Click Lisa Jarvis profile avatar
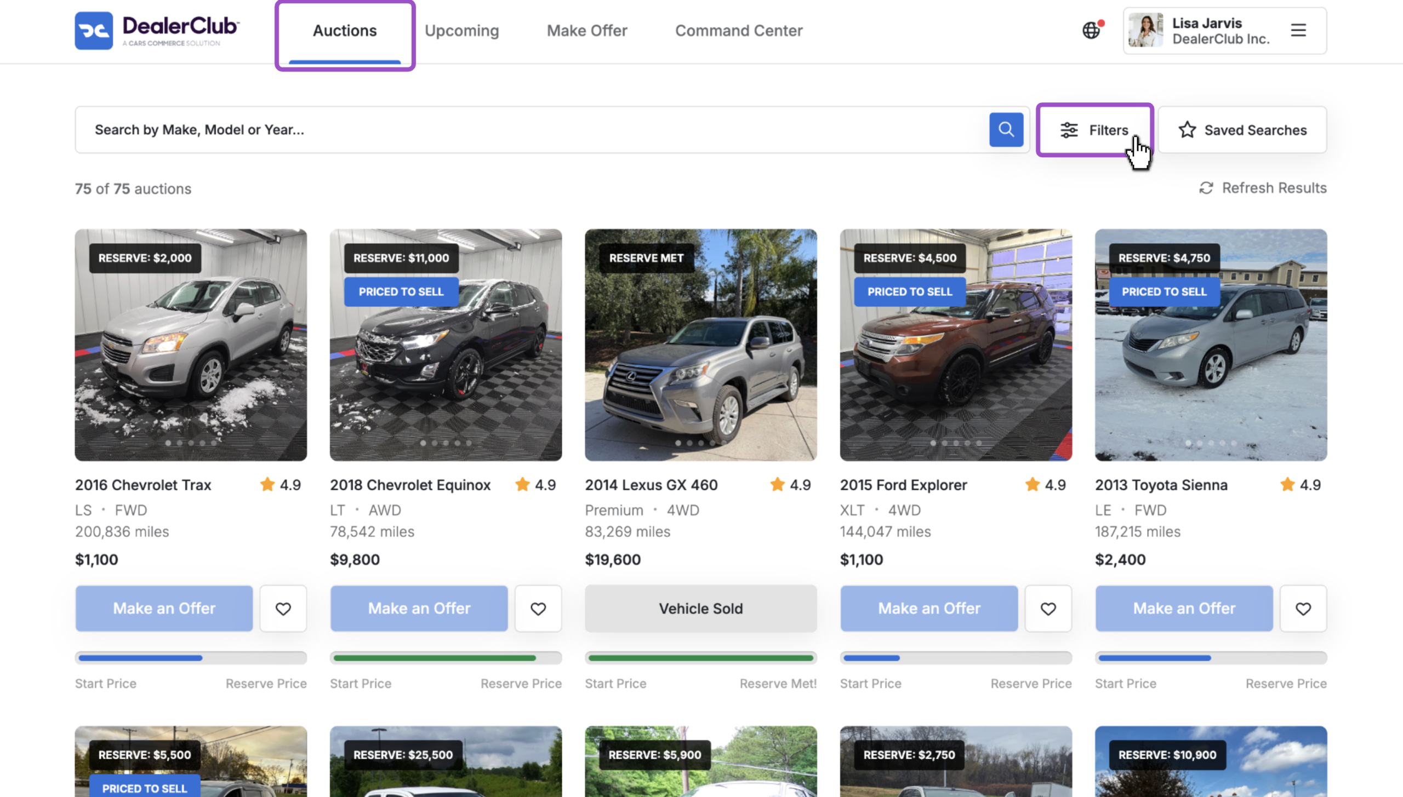1403x797 pixels. (1145, 31)
